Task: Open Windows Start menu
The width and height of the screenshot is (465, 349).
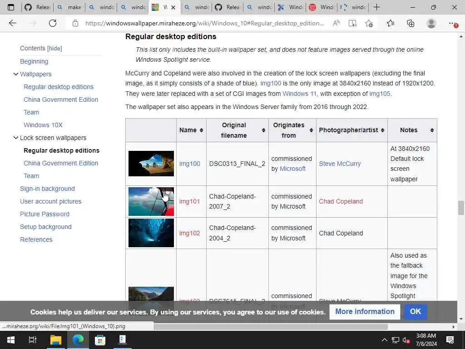Action: pyautogui.click(x=11, y=340)
